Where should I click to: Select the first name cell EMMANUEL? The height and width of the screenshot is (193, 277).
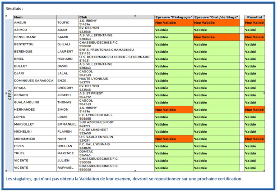[67, 124]
